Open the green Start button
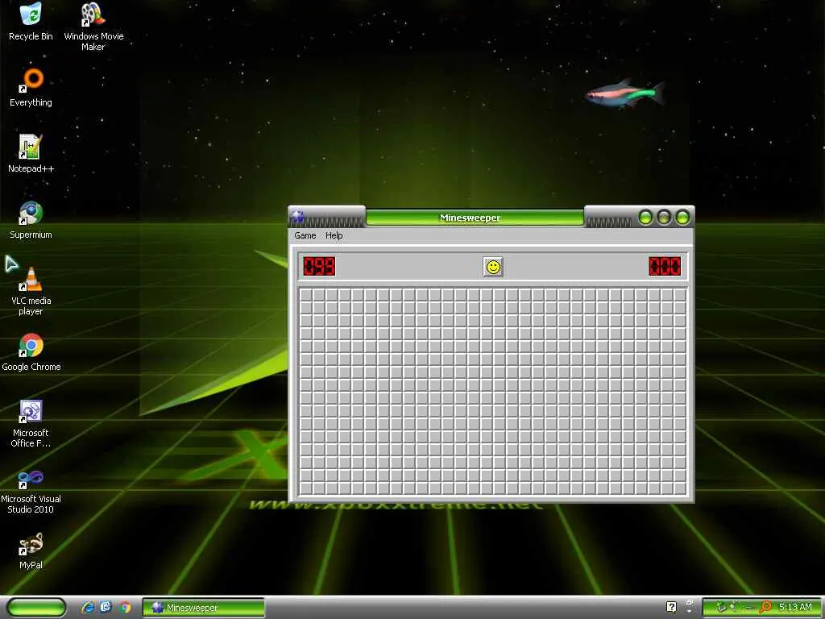The image size is (825, 619). coord(36,608)
